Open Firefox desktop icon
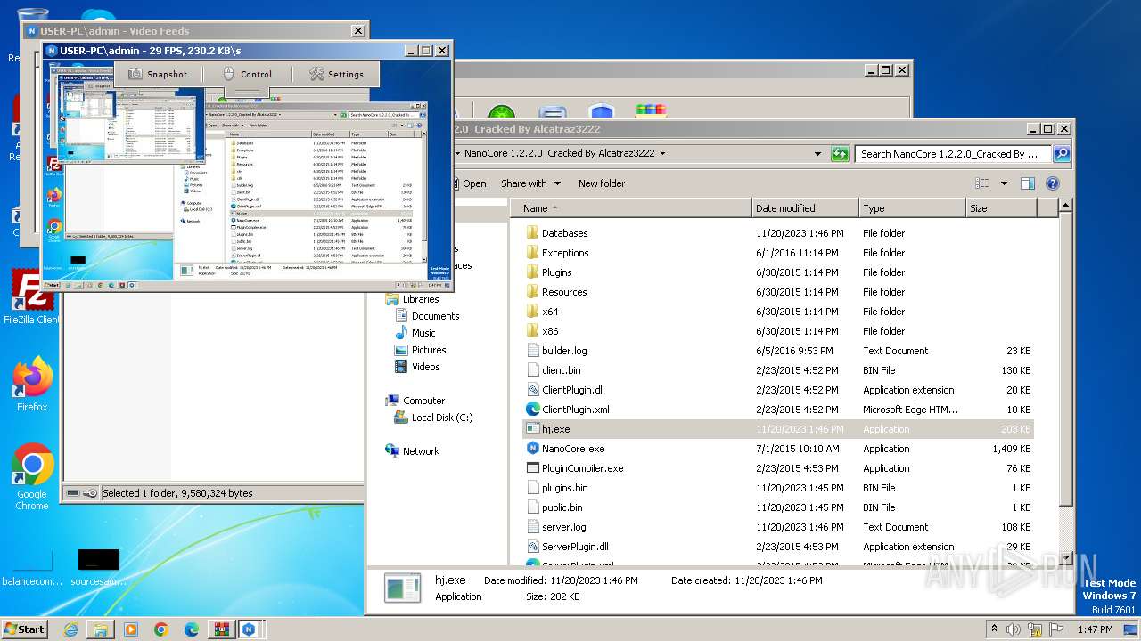 point(32,384)
